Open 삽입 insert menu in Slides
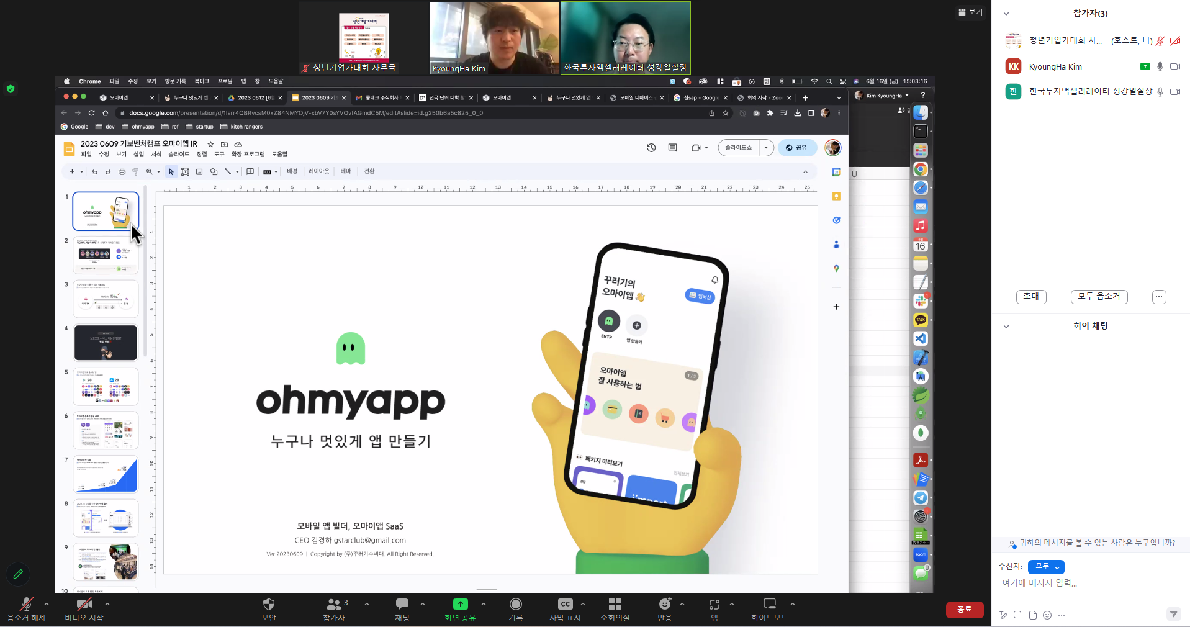This screenshot has height=627, width=1190. pyautogui.click(x=138, y=155)
